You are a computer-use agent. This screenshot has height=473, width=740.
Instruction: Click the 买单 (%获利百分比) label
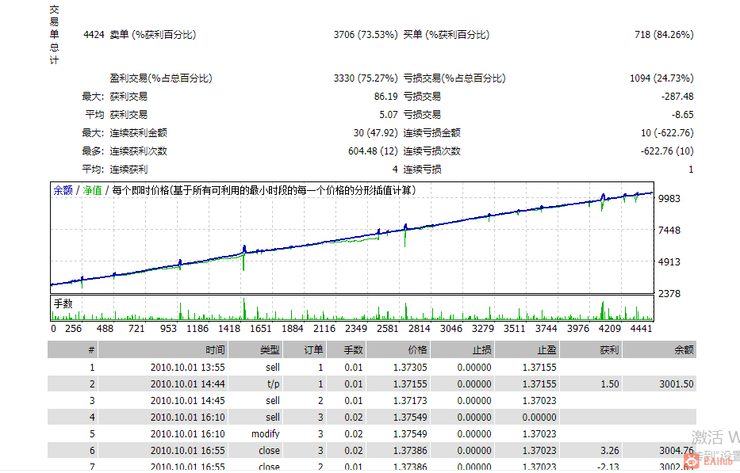point(447,34)
